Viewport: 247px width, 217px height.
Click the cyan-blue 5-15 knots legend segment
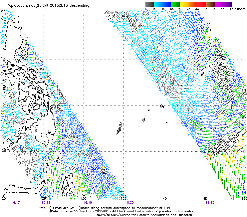coord(163,4)
